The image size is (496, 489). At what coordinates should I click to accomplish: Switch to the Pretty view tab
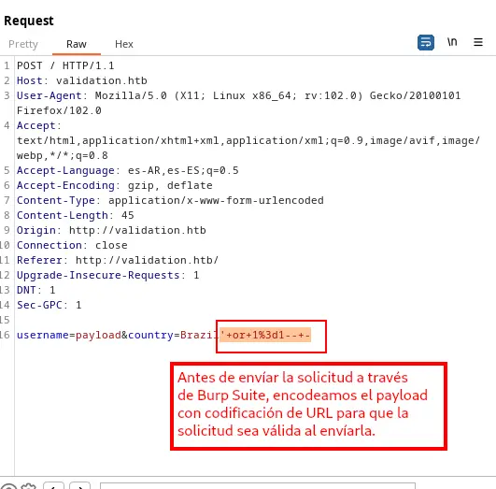[x=23, y=44]
